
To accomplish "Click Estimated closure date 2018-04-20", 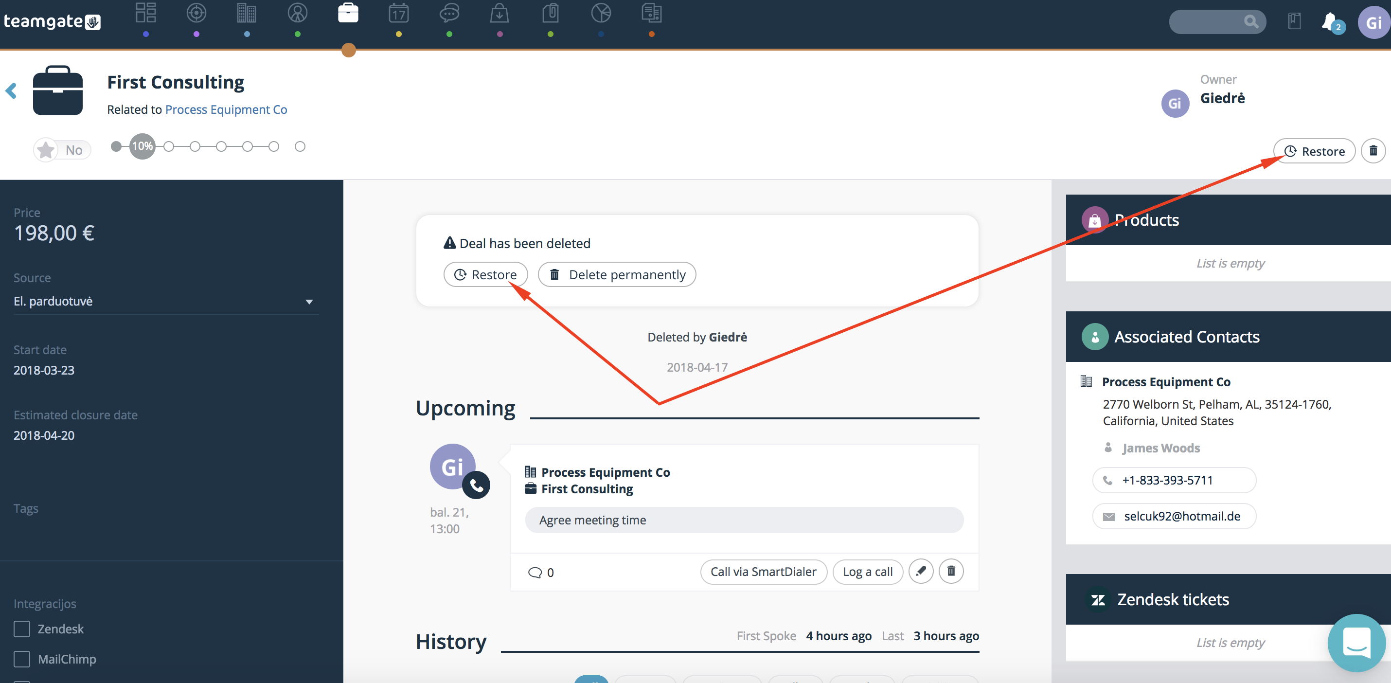I will (x=44, y=436).
